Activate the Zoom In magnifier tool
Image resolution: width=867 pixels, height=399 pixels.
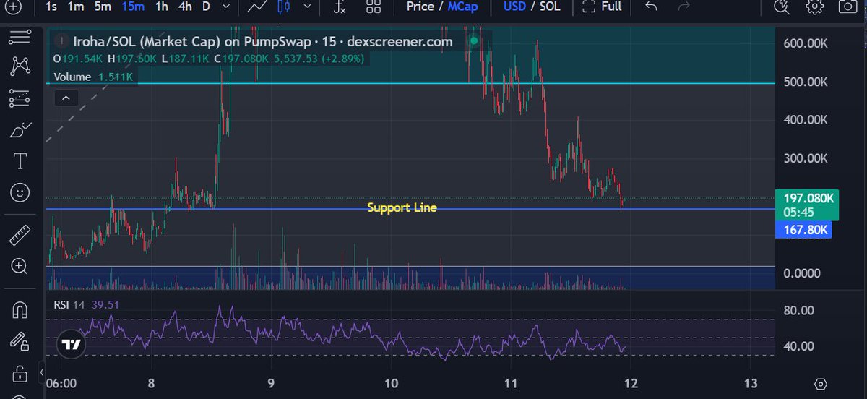(x=20, y=266)
